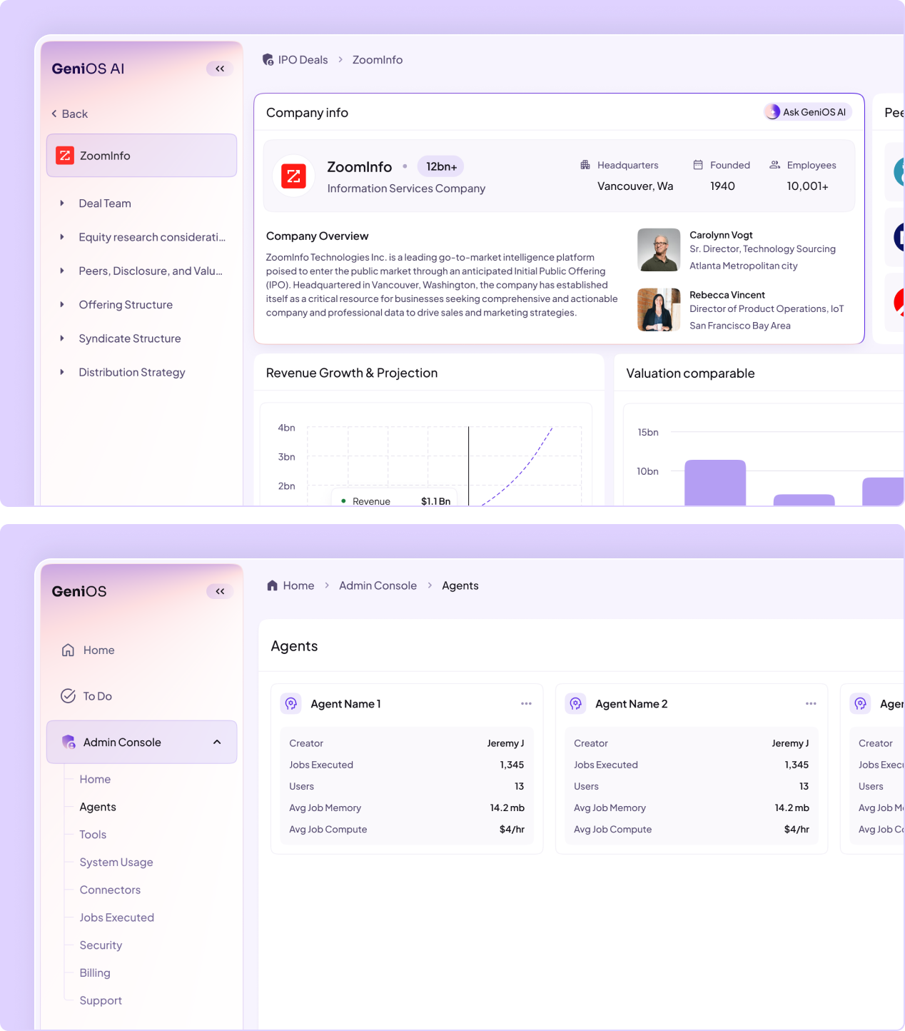The height and width of the screenshot is (1031, 905).
Task: Open Connectors under Admin Console
Action: click(x=110, y=890)
